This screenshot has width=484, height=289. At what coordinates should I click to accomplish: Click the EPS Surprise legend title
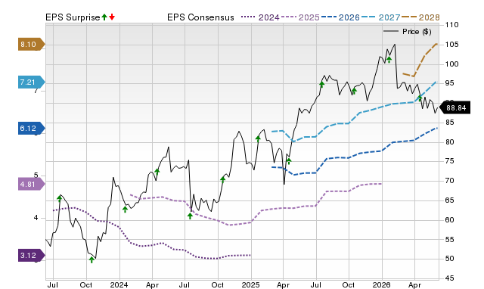click(73, 17)
